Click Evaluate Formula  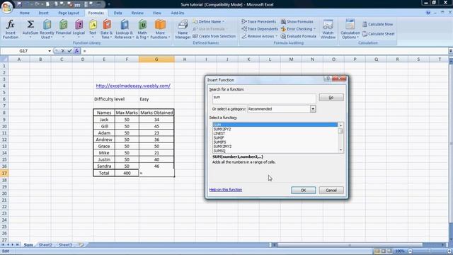(299, 36)
